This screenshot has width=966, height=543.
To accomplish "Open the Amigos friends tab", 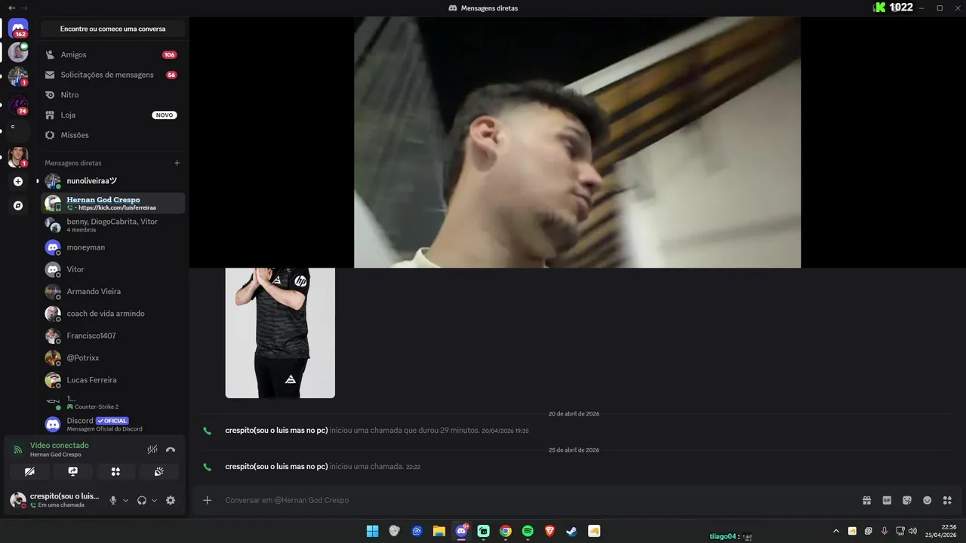I will 111,54.
